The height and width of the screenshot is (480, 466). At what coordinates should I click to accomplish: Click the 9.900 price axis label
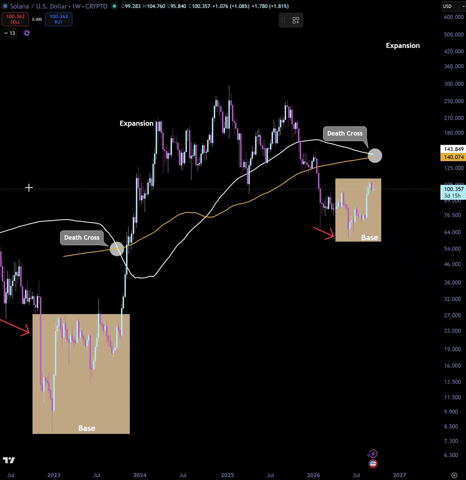pos(451,412)
